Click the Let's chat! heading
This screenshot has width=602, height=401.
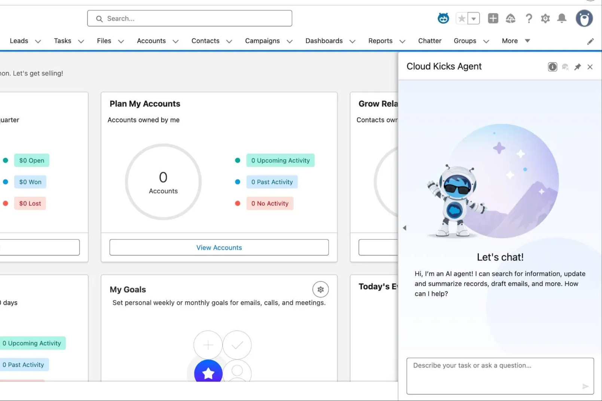pyautogui.click(x=500, y=257)
